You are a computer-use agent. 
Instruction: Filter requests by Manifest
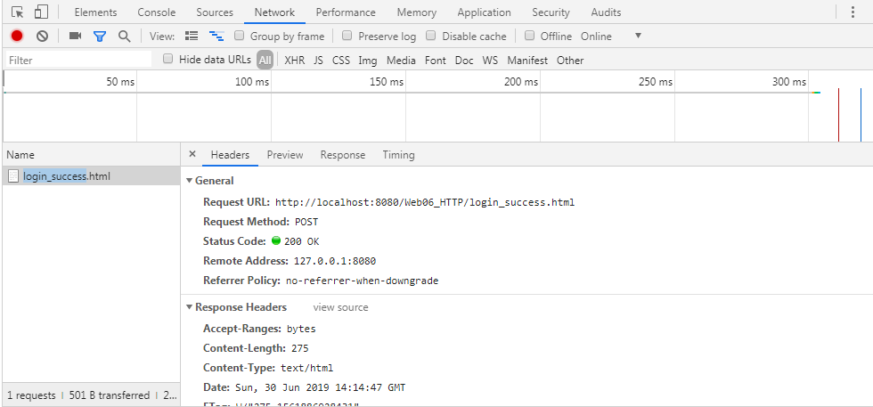tap(527, 61)
